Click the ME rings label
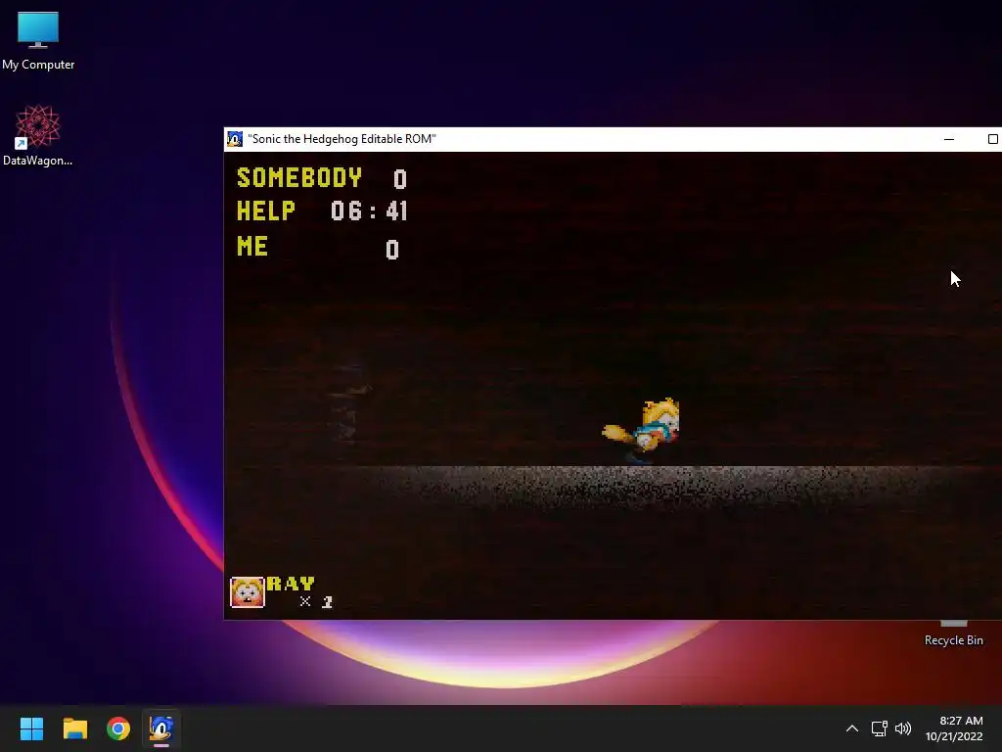The image size is (1002, 752). point(252,246)
